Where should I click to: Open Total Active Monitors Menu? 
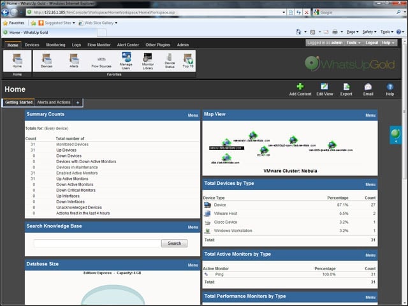[x=370, y=255]
